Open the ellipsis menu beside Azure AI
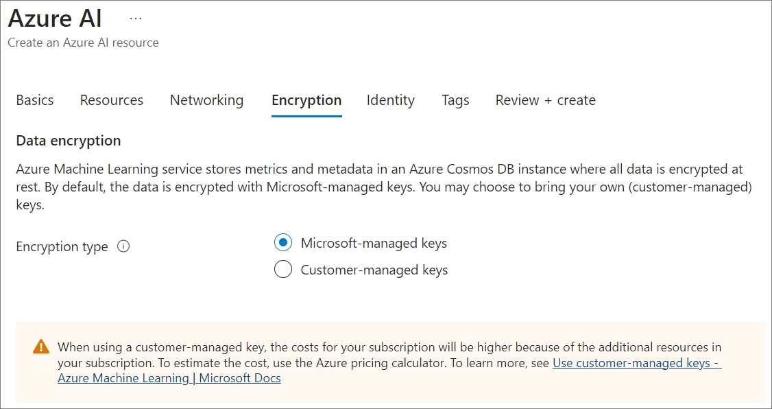The height and width of the screenshot is (409, 772). click(x=135, y=19)
